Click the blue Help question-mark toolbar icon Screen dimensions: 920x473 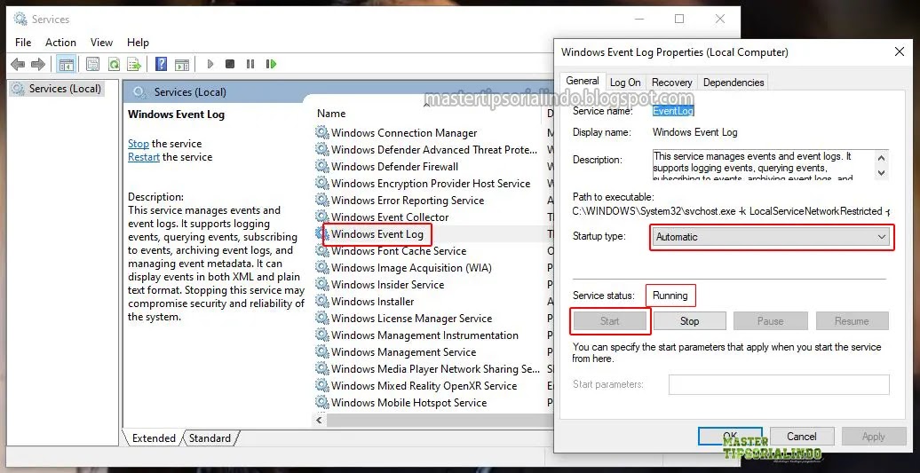click(161, 64)
